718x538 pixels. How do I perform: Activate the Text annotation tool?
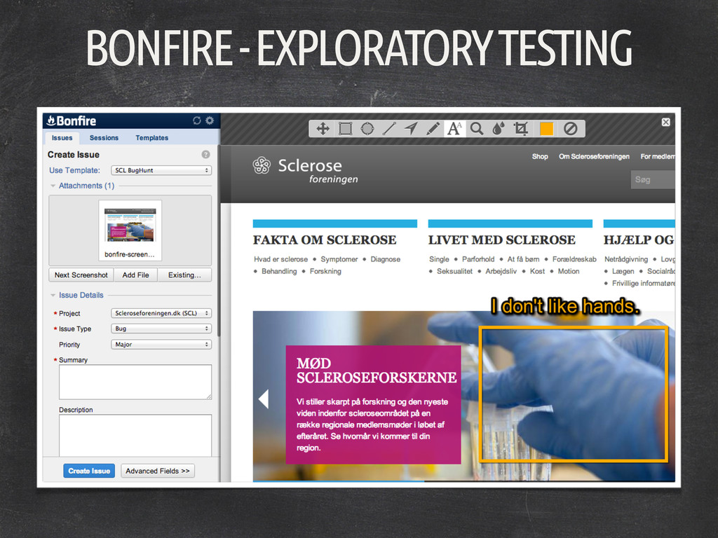454,129
